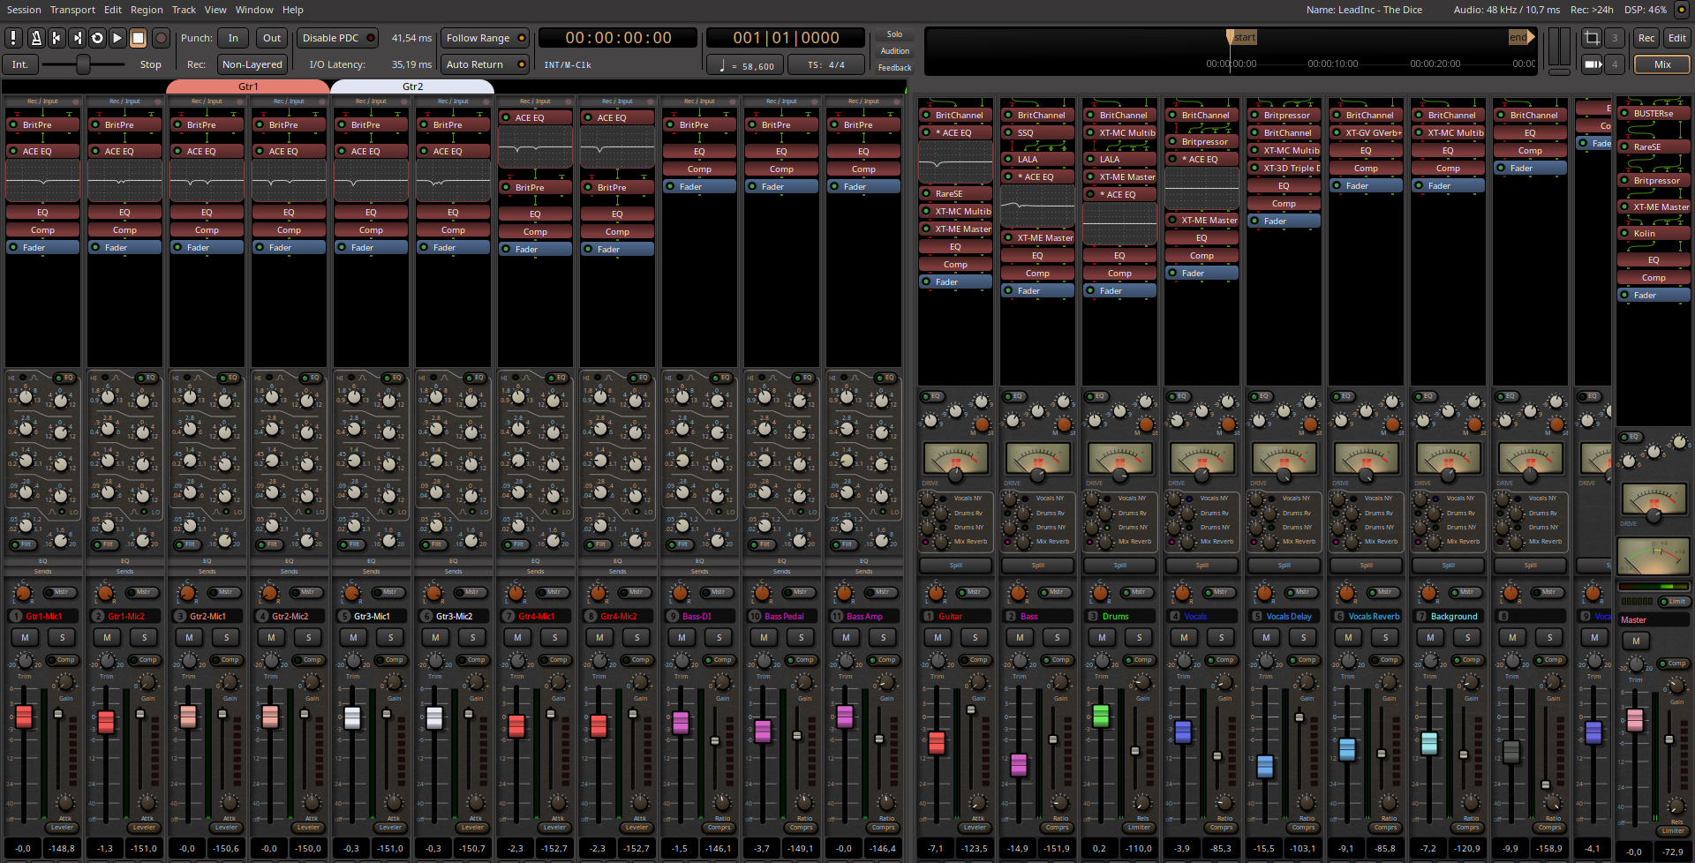
Task: Open the Region menu
Action: point(147,10)
